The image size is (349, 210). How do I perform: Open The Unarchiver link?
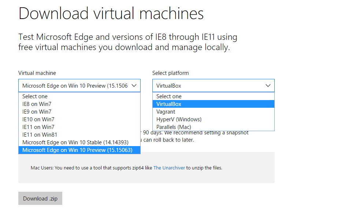point(169,168)
